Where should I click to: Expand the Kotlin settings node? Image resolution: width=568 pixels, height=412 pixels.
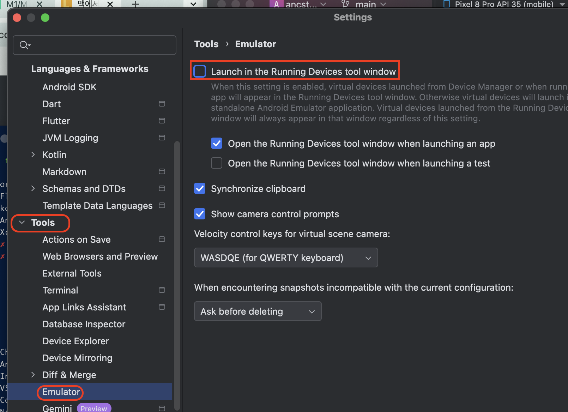33,154
